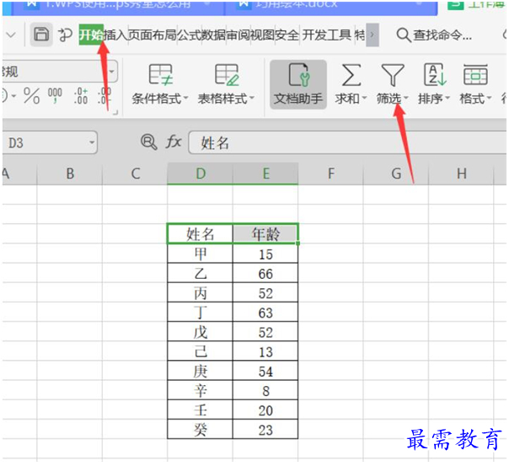Select the cell with value 20
509x466 pixels.
point(265,410)
